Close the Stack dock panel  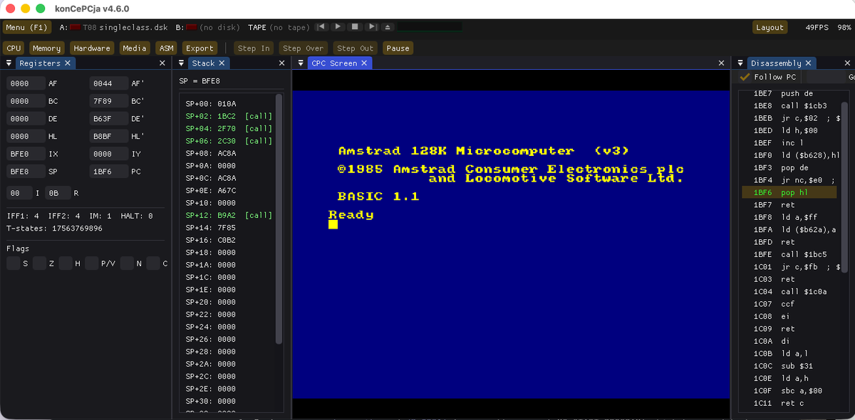281,63
